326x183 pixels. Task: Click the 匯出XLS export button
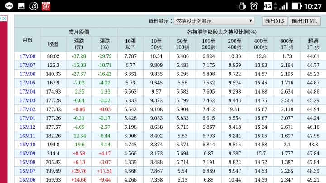275,21
